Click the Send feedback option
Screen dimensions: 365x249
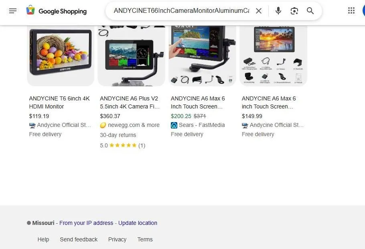[x=79, y=239]
